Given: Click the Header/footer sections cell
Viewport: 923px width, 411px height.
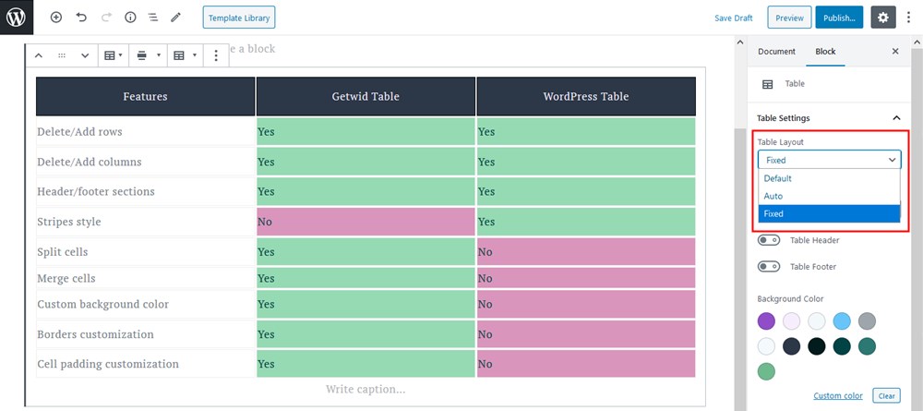Looking at the screenshot, I should tap(146, 191).
